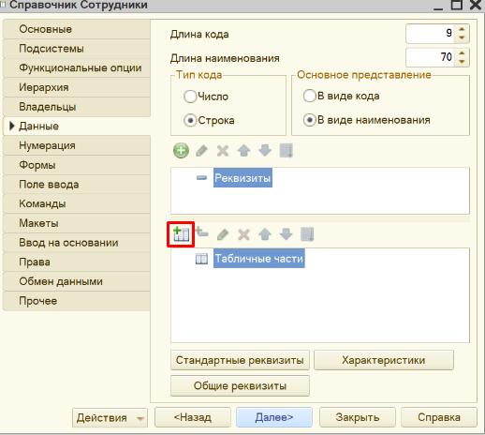The image size is (485, 435).
Task: Add a new attribute with green plus icon
Action: coord(181,151)
